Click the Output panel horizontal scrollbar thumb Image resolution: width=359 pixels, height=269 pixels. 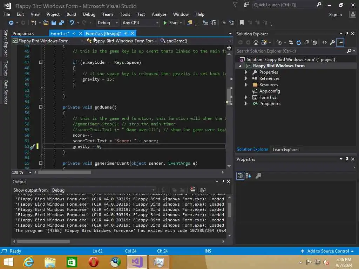coord(43,241)
